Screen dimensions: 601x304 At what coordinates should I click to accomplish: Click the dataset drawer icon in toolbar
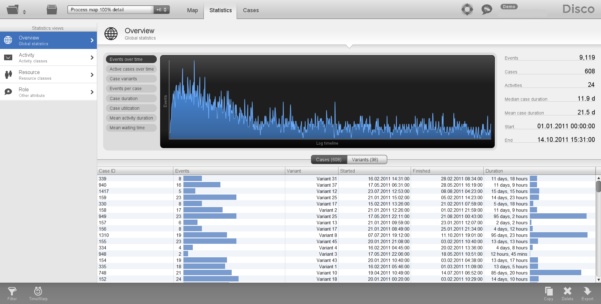[x=52, y=10]
